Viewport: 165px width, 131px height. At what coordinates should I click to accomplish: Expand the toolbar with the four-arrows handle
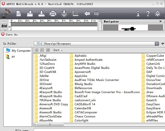pos(4,21)
